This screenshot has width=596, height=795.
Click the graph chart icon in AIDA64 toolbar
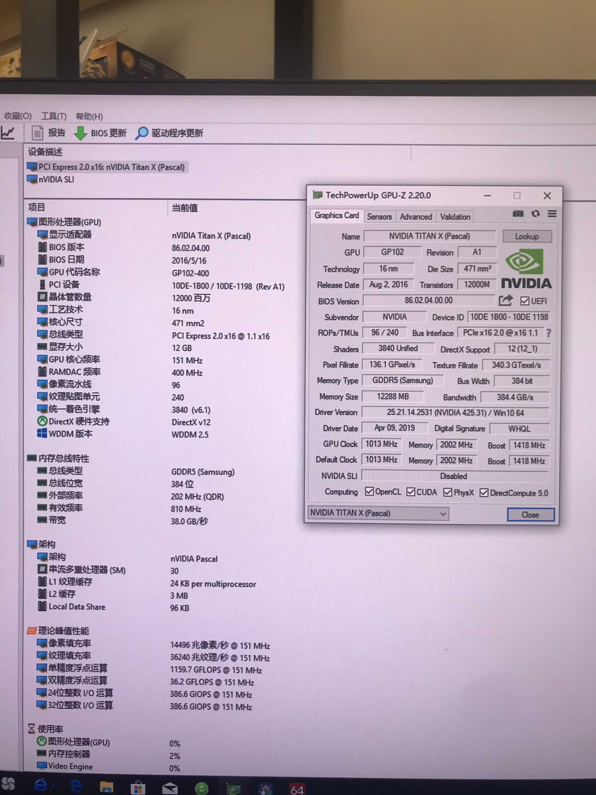click(x=8, y=132)
